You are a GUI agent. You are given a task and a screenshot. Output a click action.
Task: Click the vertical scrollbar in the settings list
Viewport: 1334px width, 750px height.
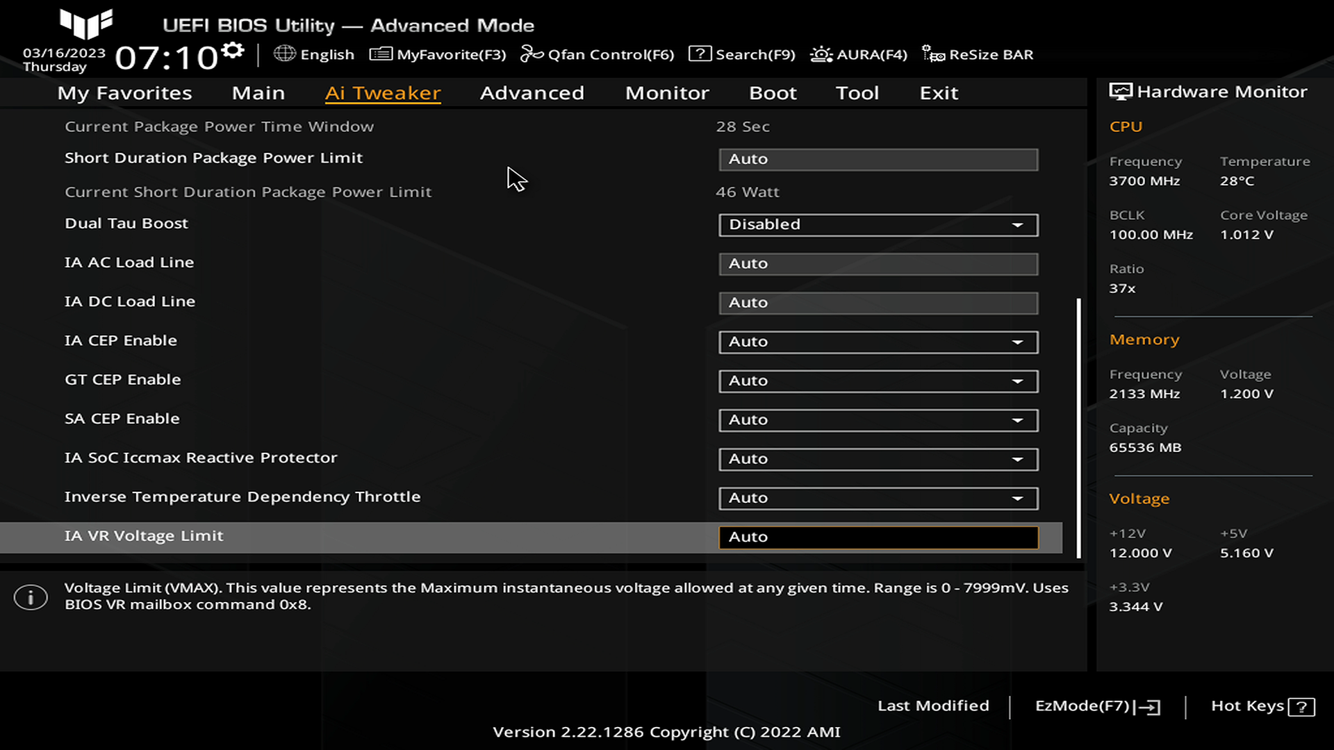pyautogui.click(x=1078, y=427)
